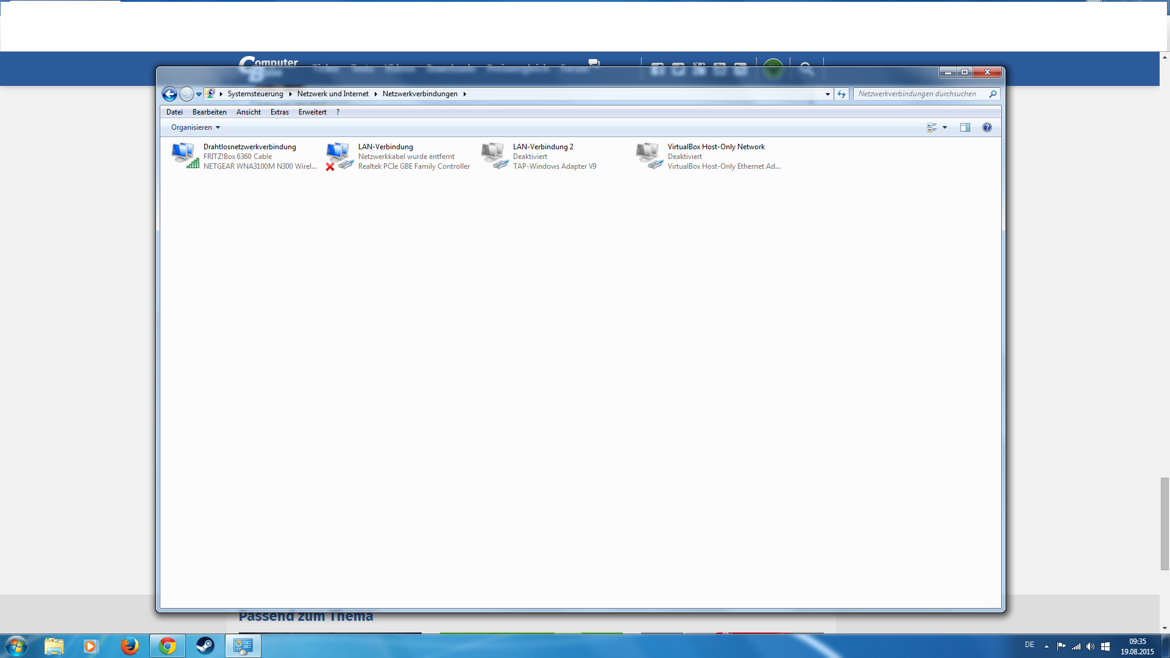Show hidden tray icons arrow
This screenshot has width=1170, height=658.
[x=1046, y=646]
